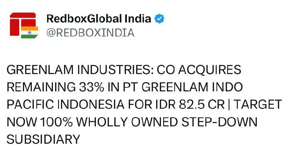This screenshot has width=296, height=154.
Task: Click the word GREENLAM INDUSTRIES in the tweet
Action: [x=80, y=70]
